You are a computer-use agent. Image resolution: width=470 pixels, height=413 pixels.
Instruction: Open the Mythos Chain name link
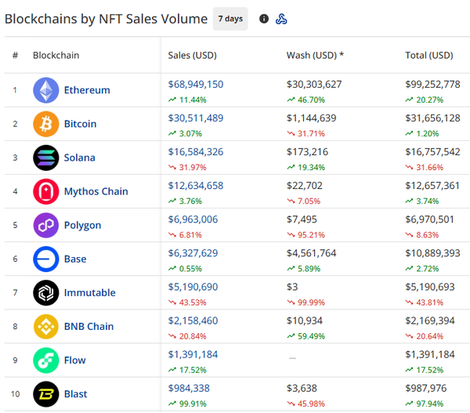[96, 191]
